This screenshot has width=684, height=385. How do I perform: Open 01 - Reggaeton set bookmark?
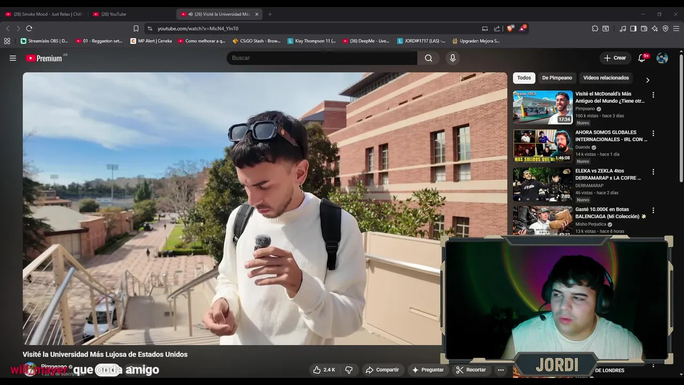click(x=99, y=41)
